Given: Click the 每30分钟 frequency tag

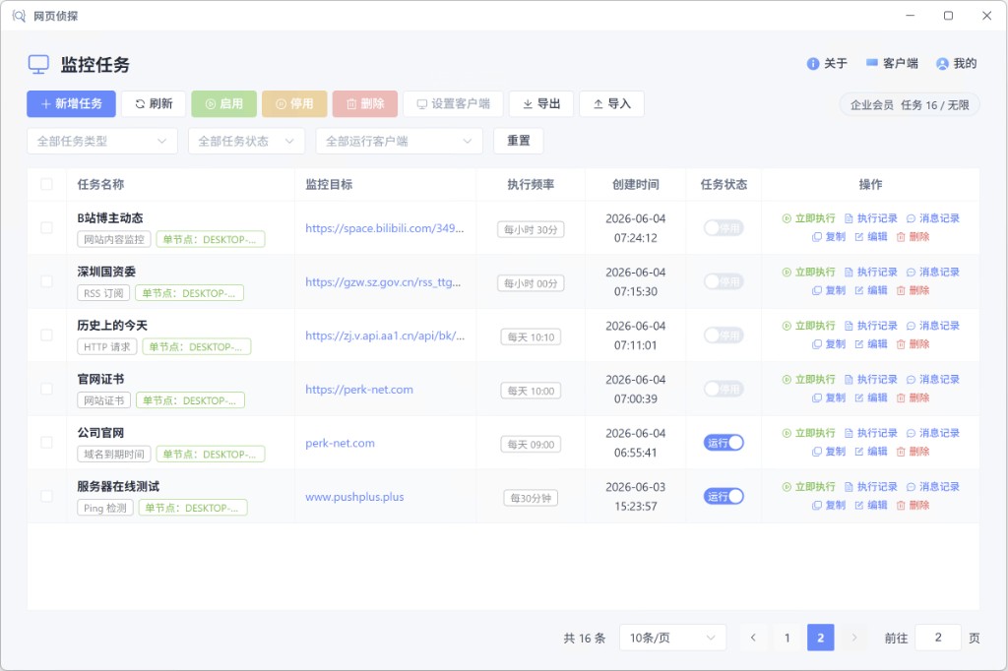Looking at the screenshot, I should (x=531, y=498).
